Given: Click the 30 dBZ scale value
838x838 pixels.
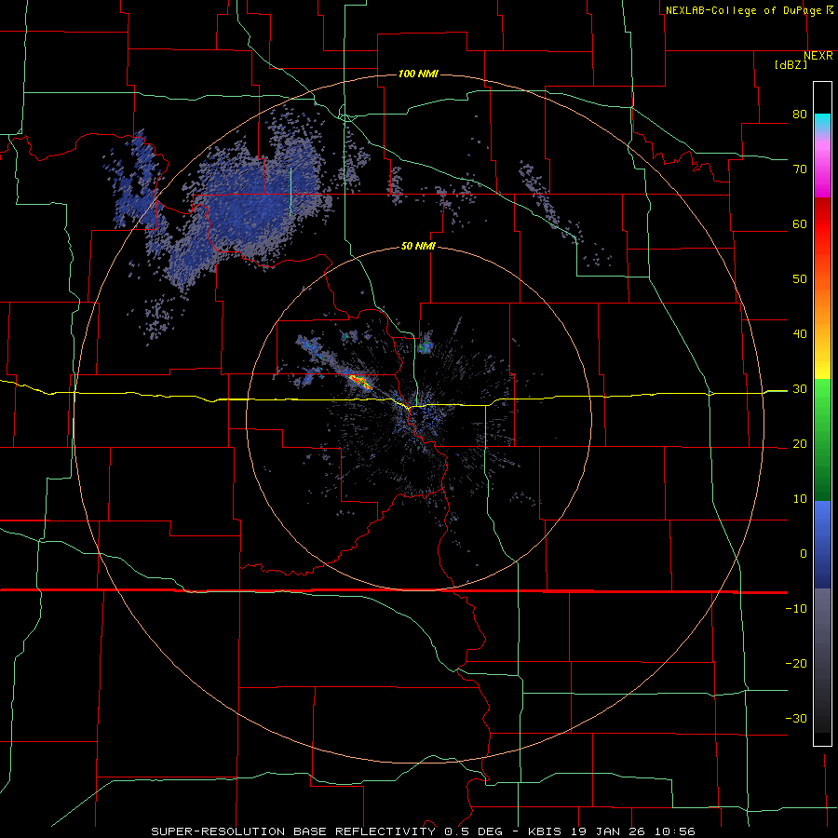Looking at the screenshot, I should tap(800, 389).
